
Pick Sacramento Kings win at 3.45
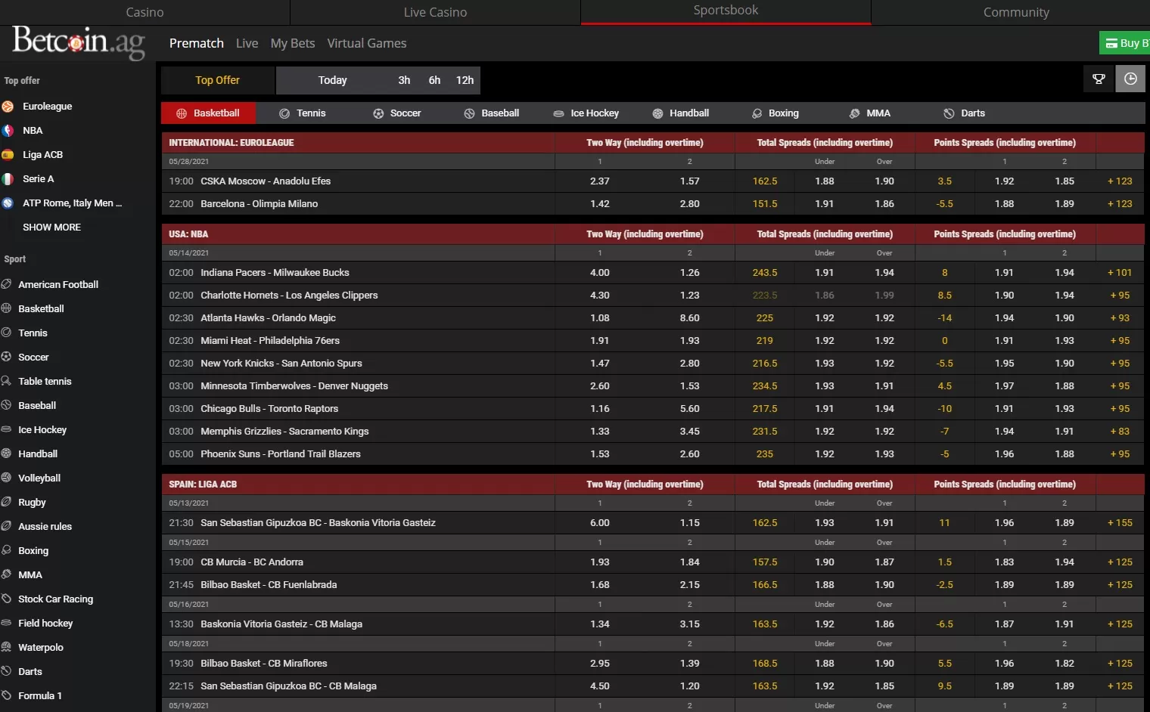689,432
